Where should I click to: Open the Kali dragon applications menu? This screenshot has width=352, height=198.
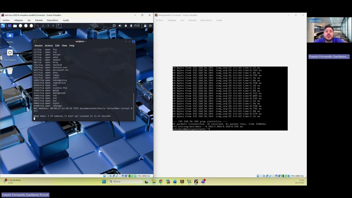coord(3,26)
